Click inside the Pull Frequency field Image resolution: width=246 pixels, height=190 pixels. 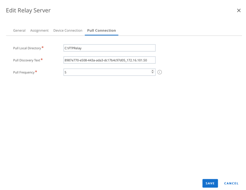tap(106, 72)
